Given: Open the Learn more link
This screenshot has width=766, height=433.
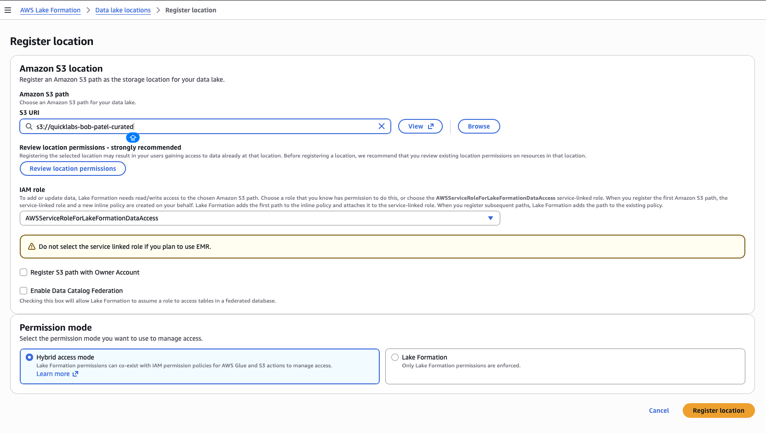Looking at the screenshot, I should [53, 374].
